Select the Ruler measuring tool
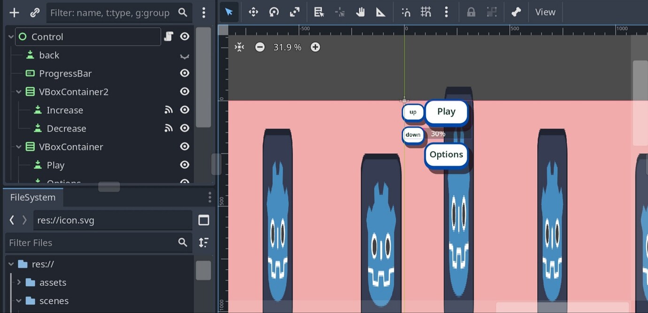Viewport: 648px width, 313px height. tap(381, 12)
